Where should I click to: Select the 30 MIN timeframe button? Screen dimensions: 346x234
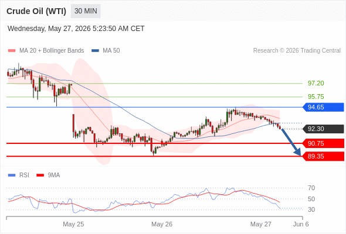pos(86,11)
